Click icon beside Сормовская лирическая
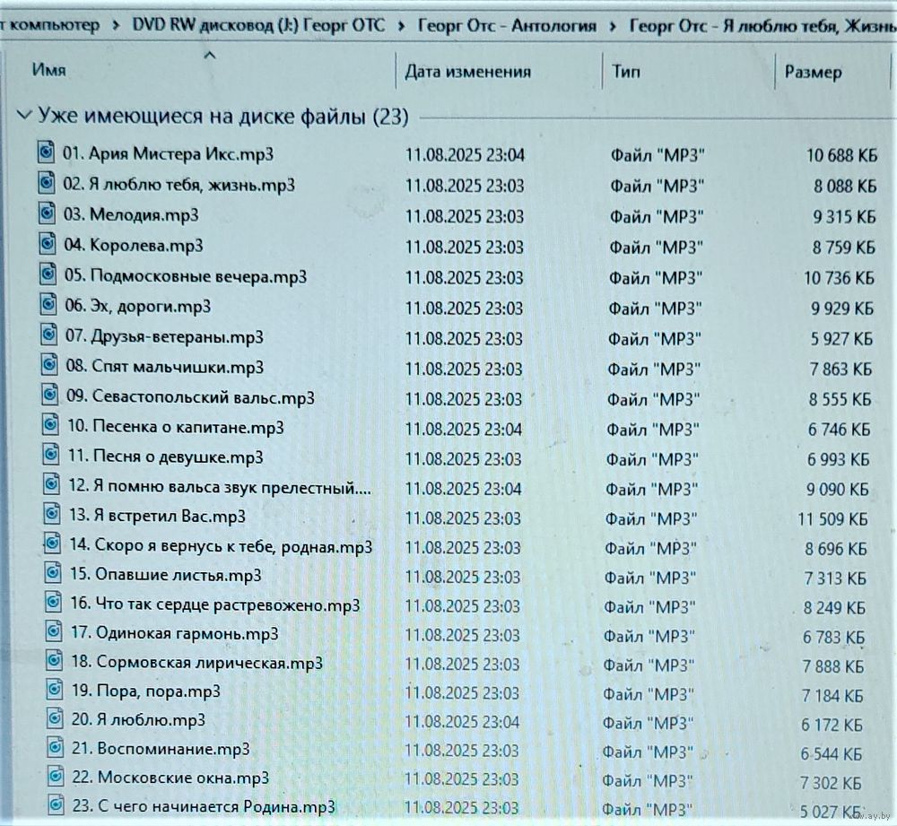This screenshot has height=826, width=897. click(x=55, y=661)
